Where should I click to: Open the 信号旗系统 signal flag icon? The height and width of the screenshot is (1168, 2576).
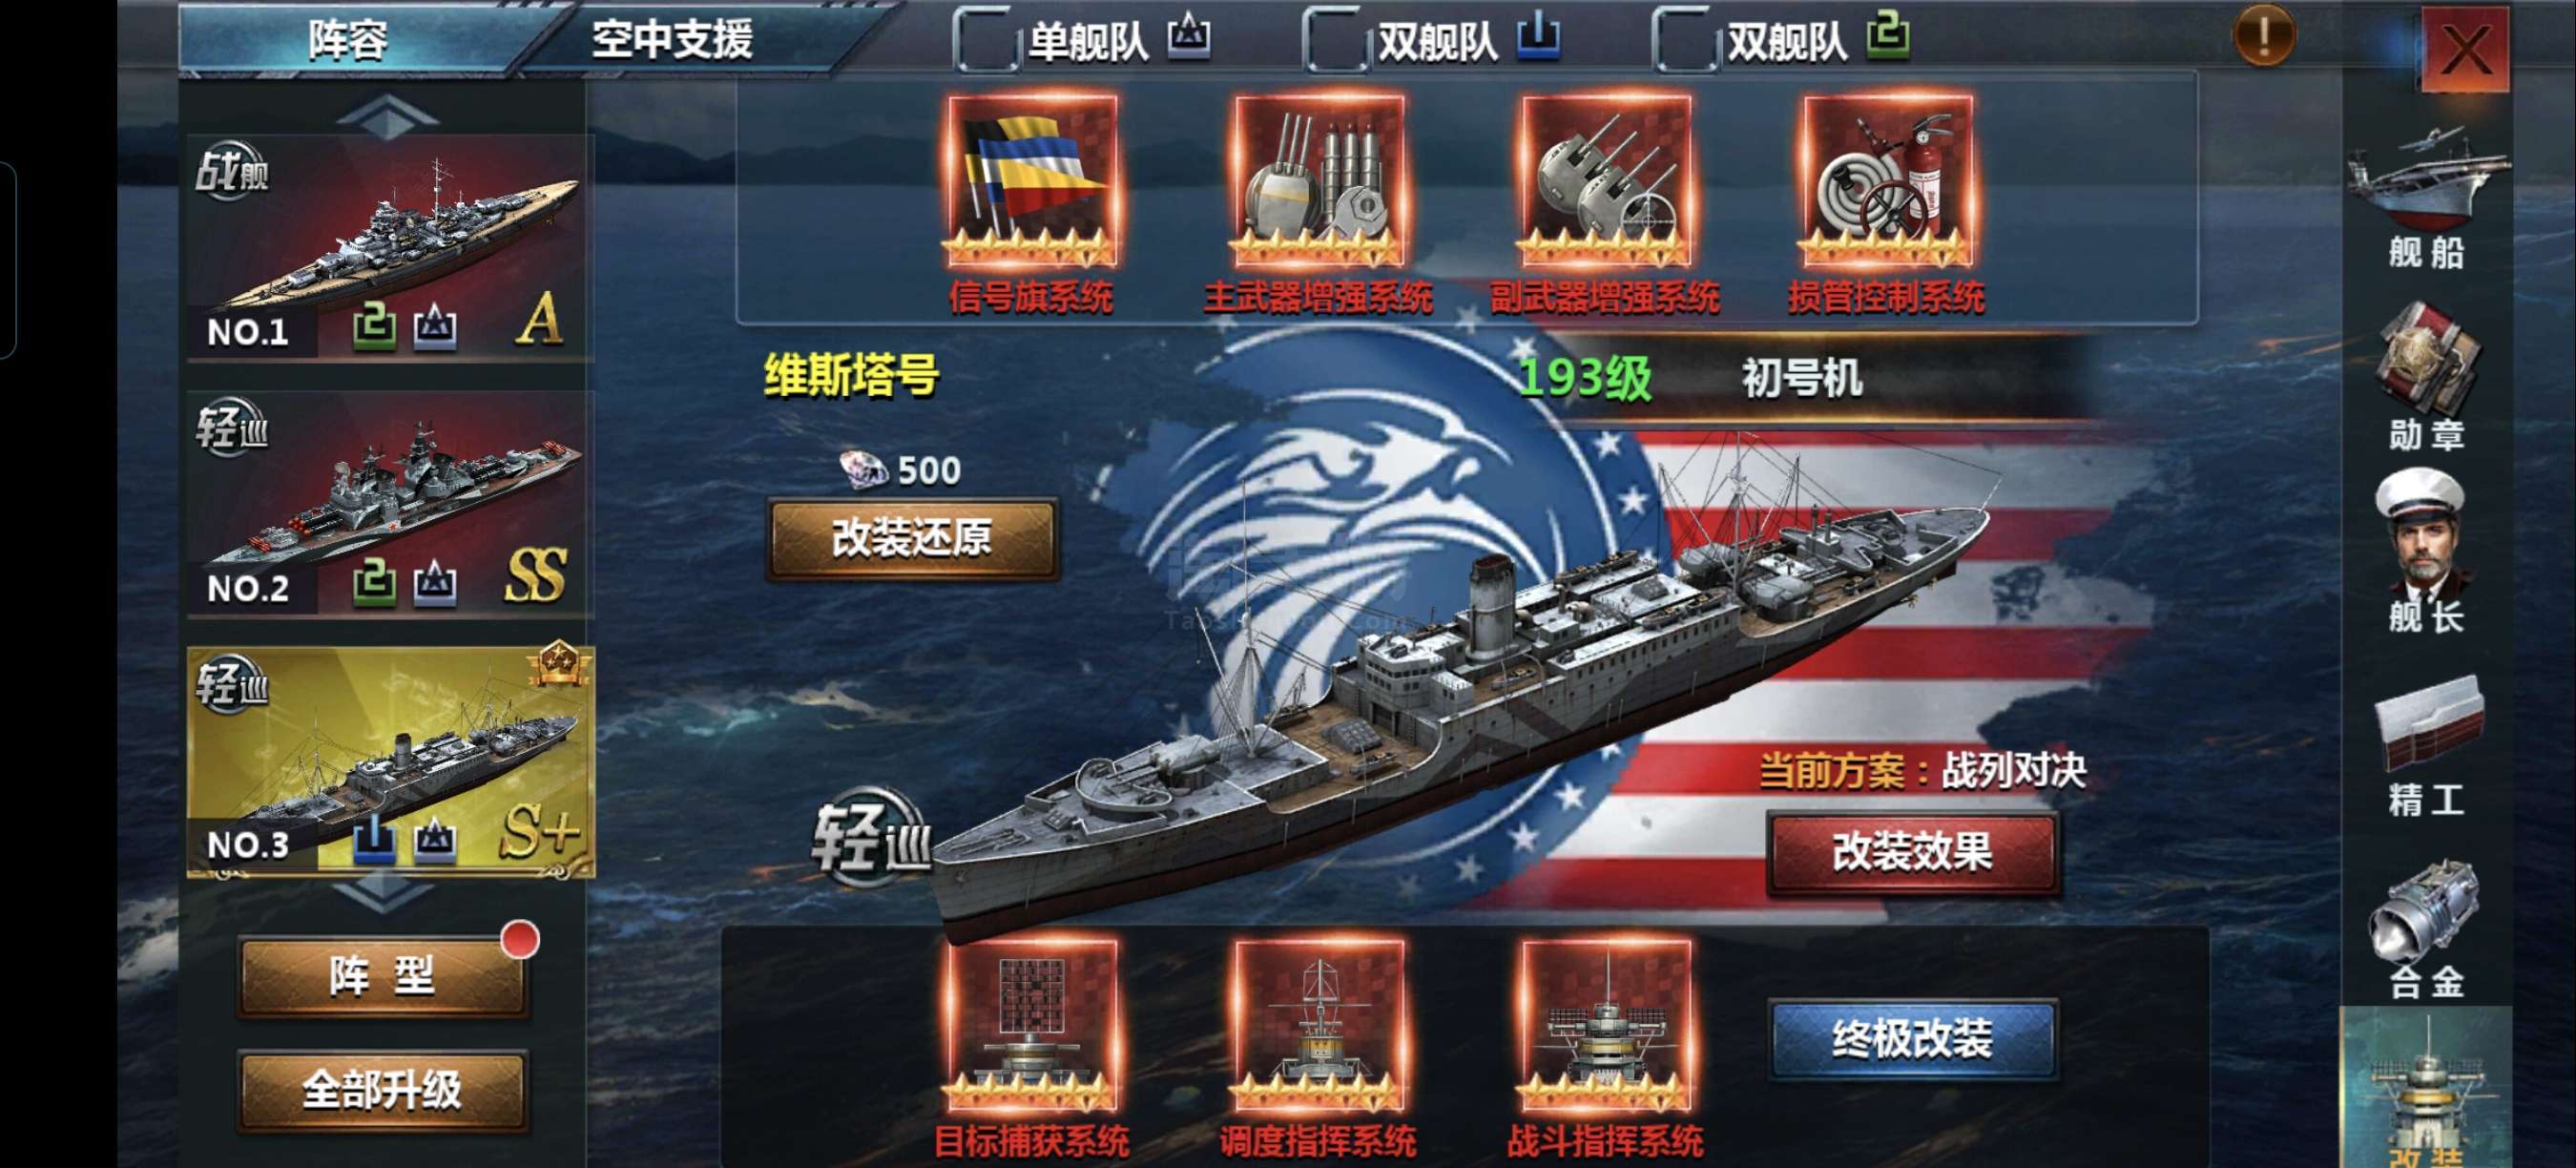point(1032,181)
